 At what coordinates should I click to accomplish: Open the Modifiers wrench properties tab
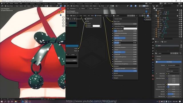153,62
